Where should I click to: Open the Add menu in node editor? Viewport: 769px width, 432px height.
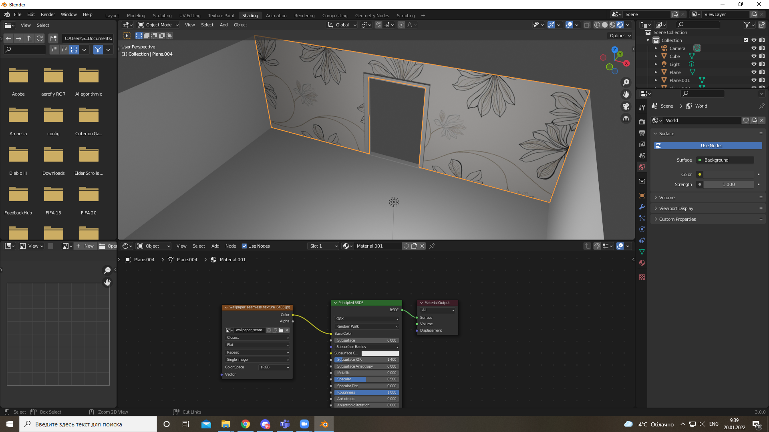coord(215,246)
